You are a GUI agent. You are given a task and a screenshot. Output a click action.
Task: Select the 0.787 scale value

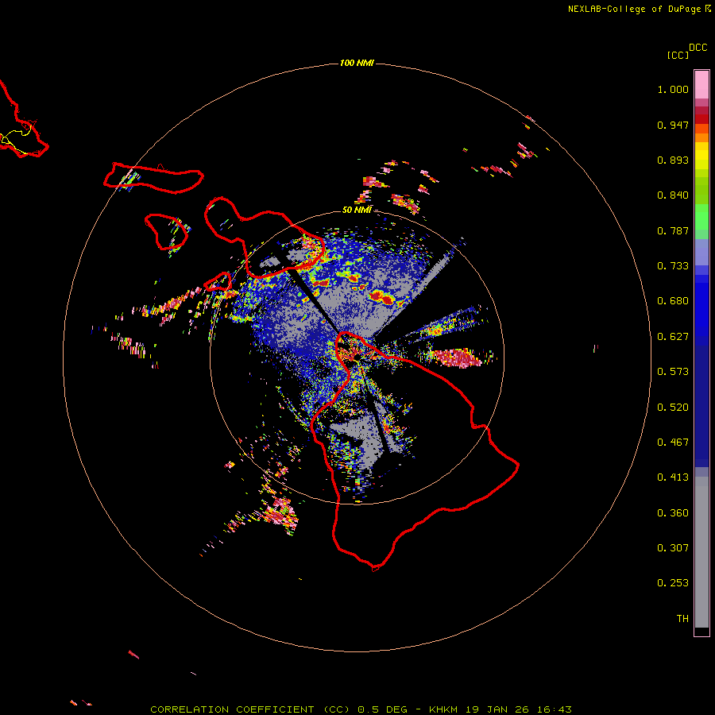(673, 230)
